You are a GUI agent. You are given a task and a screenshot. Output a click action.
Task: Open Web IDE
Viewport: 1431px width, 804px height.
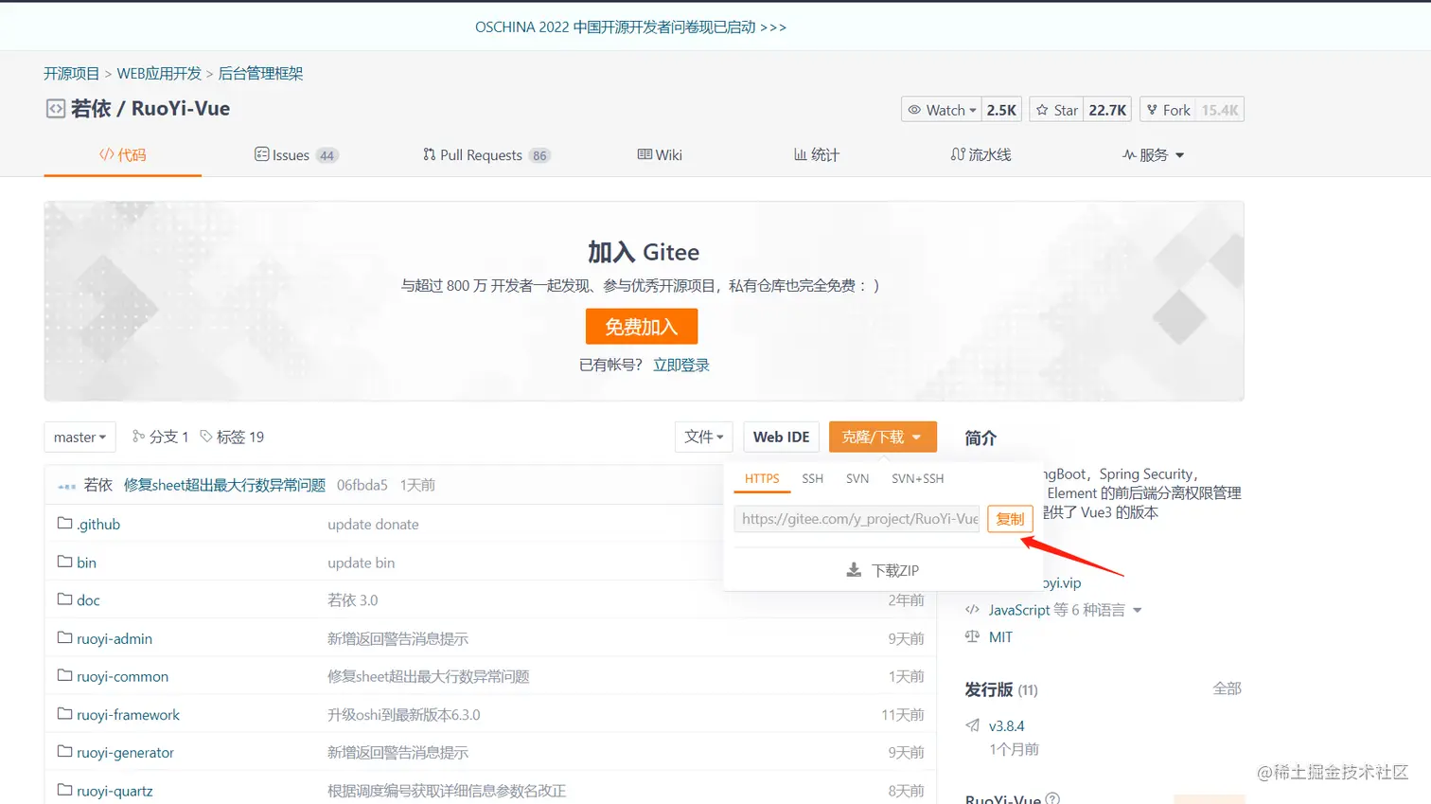(781, 437)
